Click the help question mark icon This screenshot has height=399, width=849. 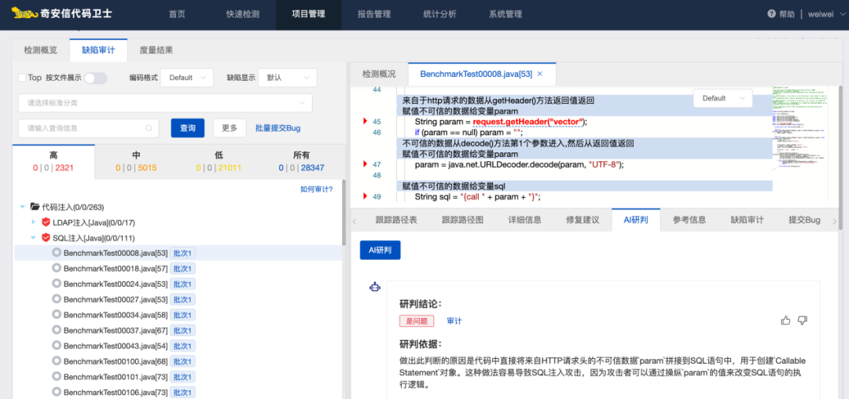[x=771, y=14]
